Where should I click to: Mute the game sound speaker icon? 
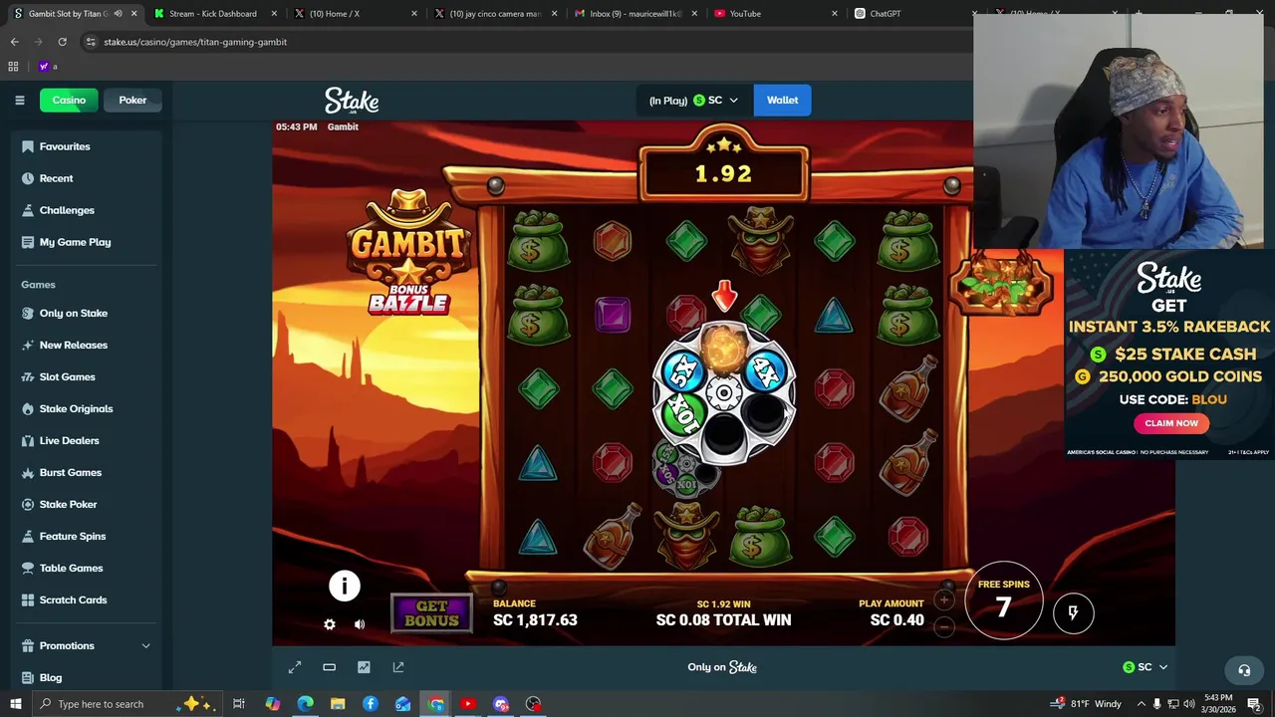point(360,624)
